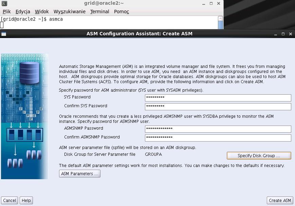Click the Help button

click(x=26, y=200)
